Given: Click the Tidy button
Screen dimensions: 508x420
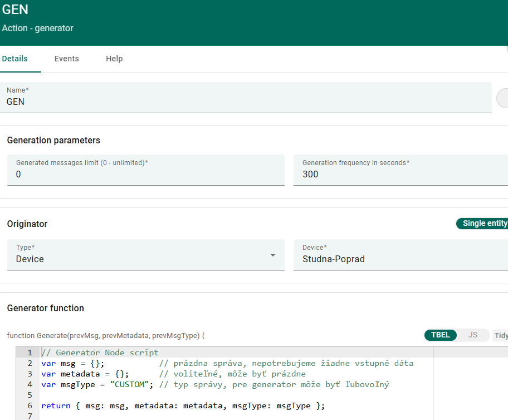Looking at the screenshot, I should click(x=500, y=335).
